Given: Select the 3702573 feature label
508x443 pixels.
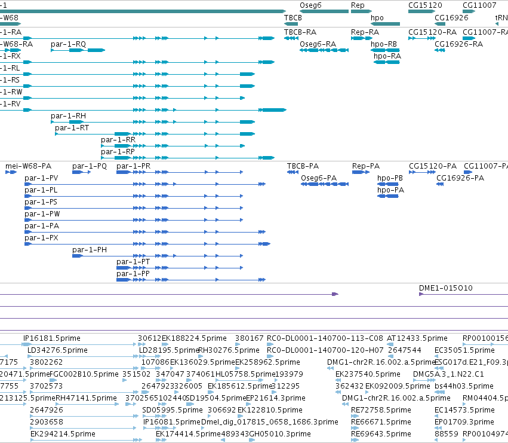Looking at the screenshot, I should pyautogui.click(x=47, y=386).
